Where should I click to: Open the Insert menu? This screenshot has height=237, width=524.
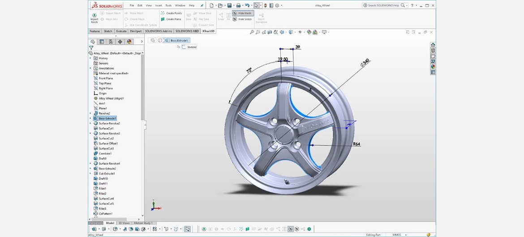pos(159,5)
